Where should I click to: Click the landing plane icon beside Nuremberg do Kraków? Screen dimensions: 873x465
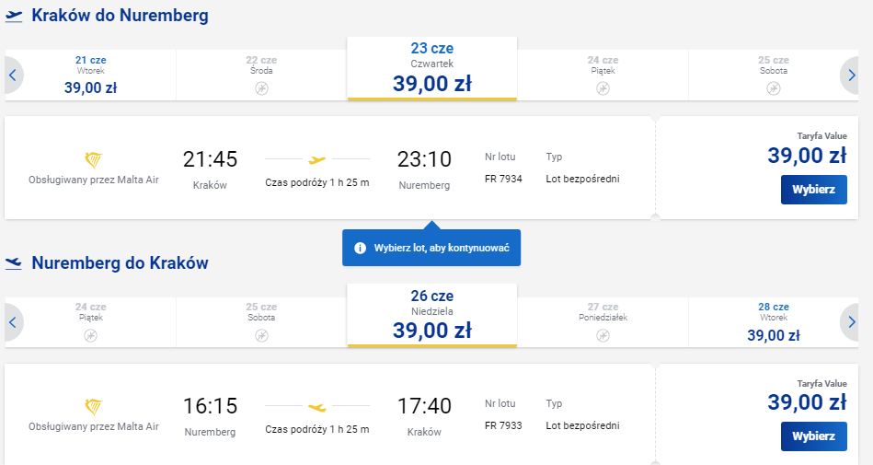tap(14, 263)
